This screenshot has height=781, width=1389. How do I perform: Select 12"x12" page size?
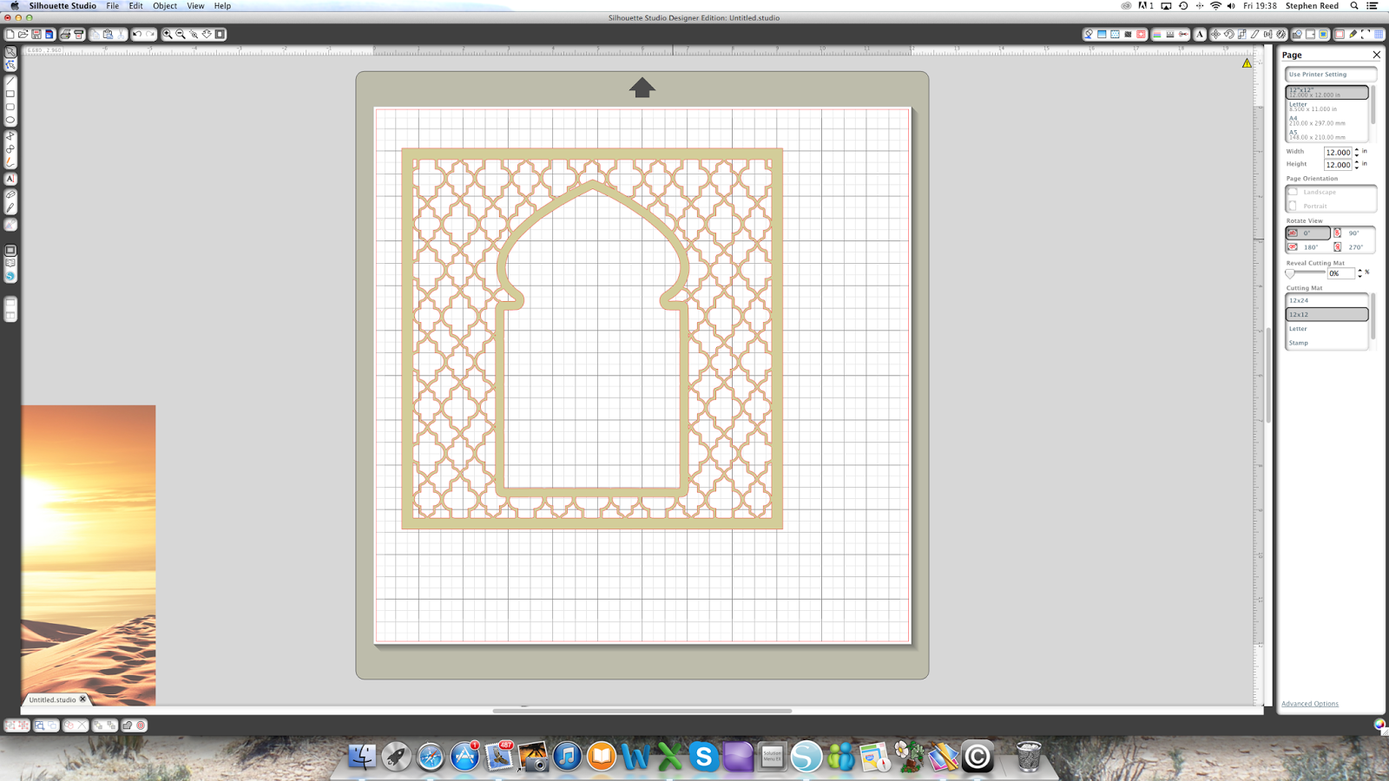click(x=1326, y=92)
